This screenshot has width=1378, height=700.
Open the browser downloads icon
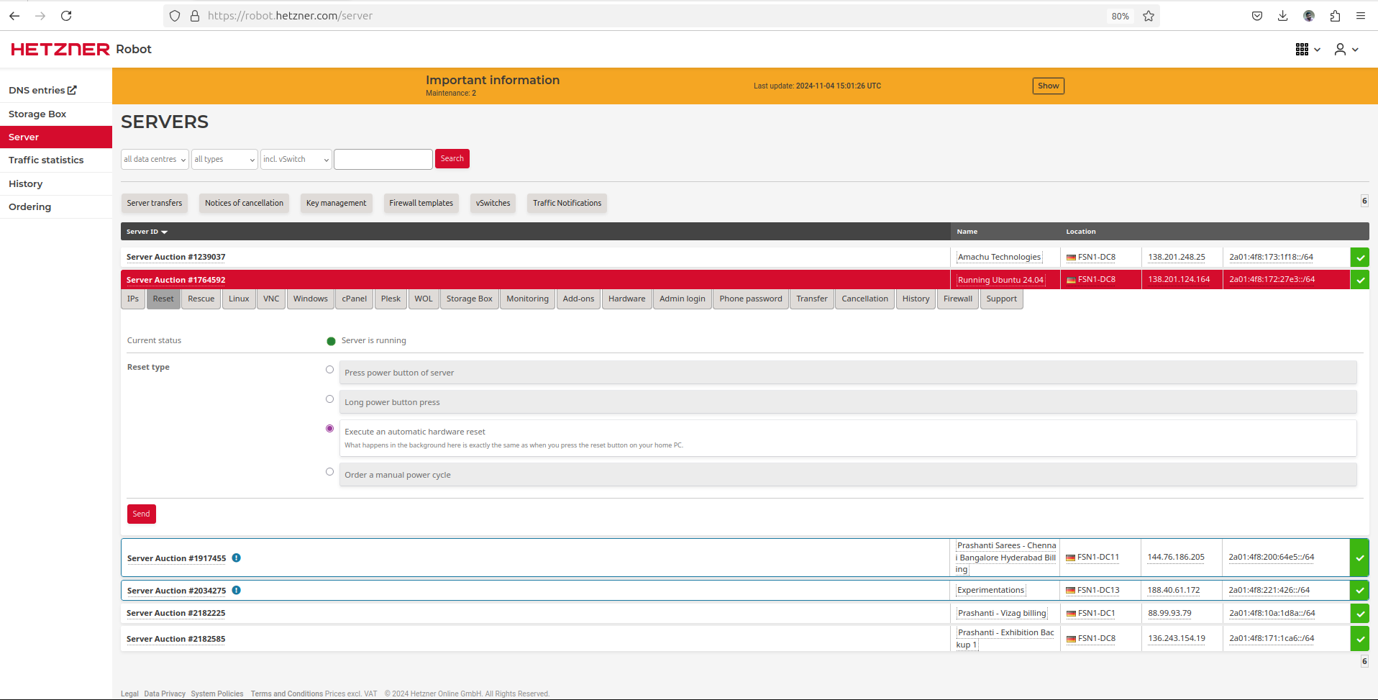pos(1282,16)
